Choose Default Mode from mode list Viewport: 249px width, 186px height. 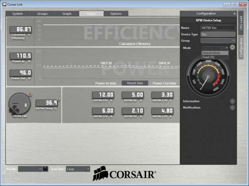[215, 53]
